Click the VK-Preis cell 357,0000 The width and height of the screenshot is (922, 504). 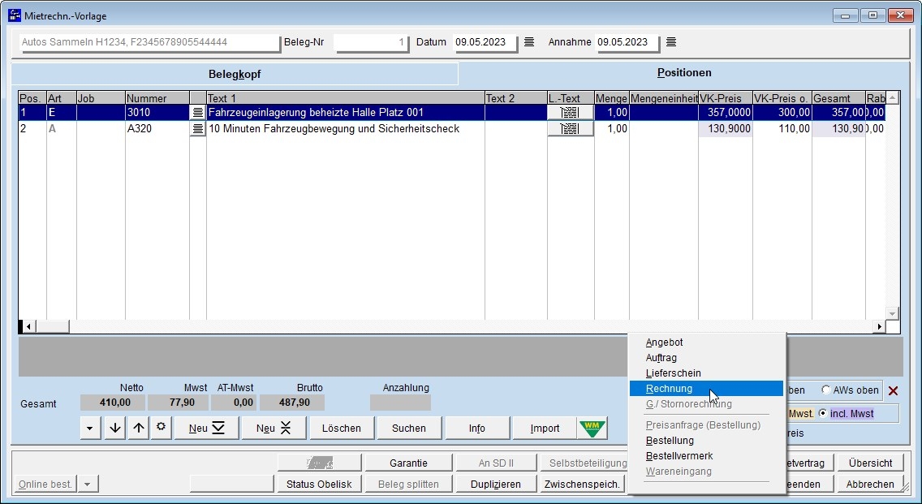(726, 112)
